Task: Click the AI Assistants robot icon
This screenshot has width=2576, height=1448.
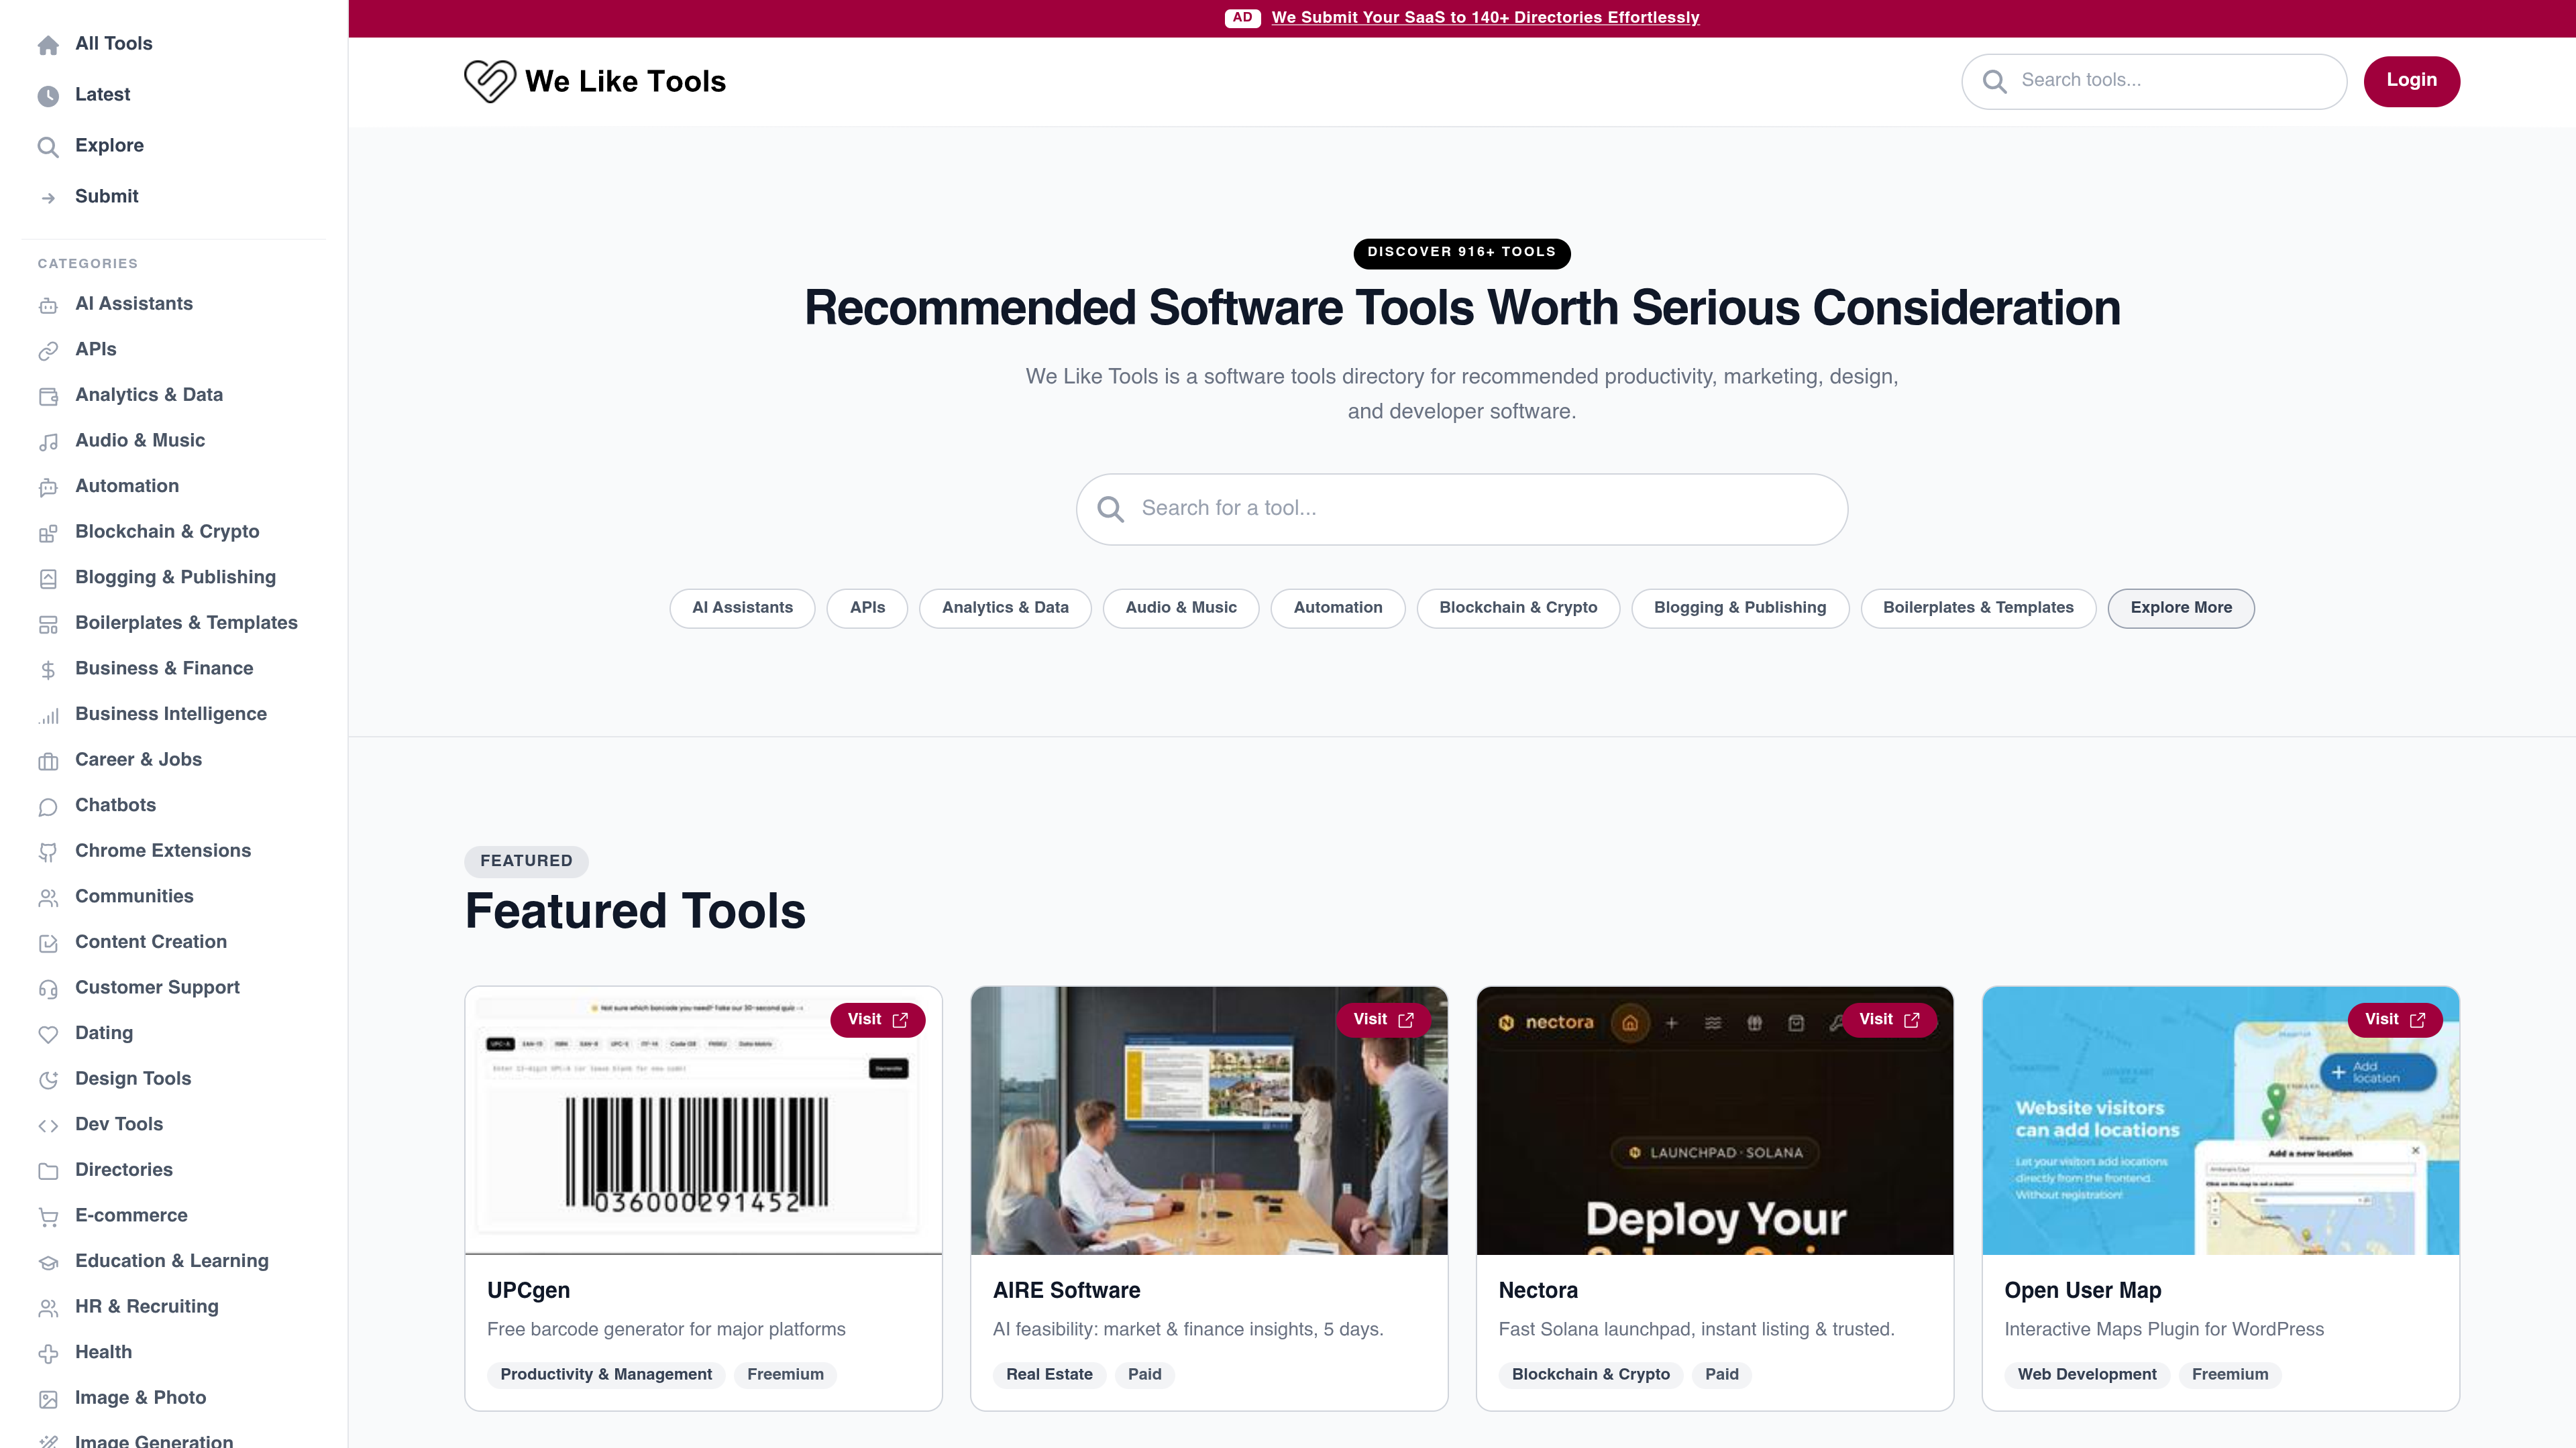Action: [48, 305]
